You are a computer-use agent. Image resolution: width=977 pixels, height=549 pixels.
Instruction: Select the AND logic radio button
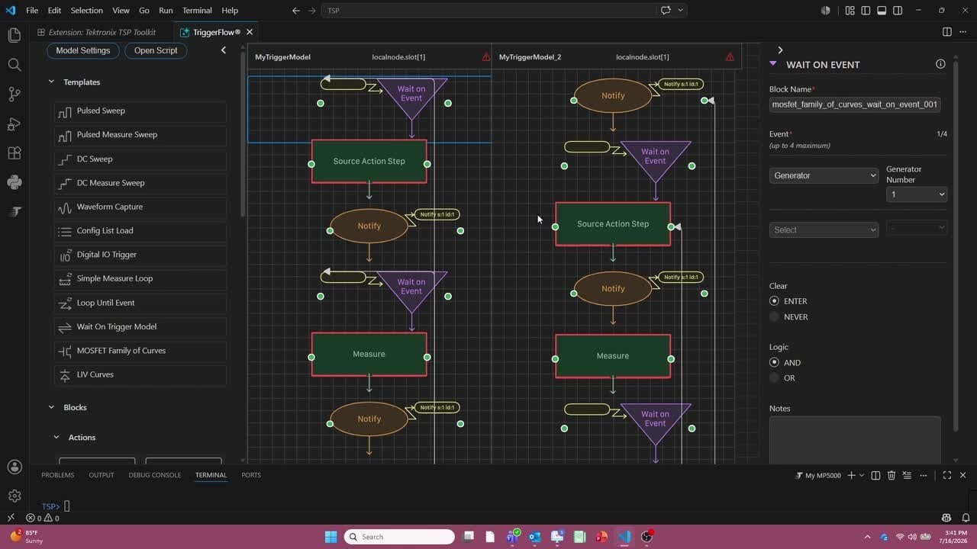coord(775,362)
